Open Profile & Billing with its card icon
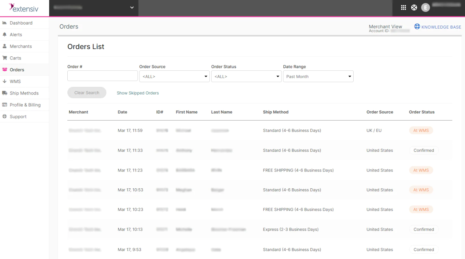 coord(5,105)
